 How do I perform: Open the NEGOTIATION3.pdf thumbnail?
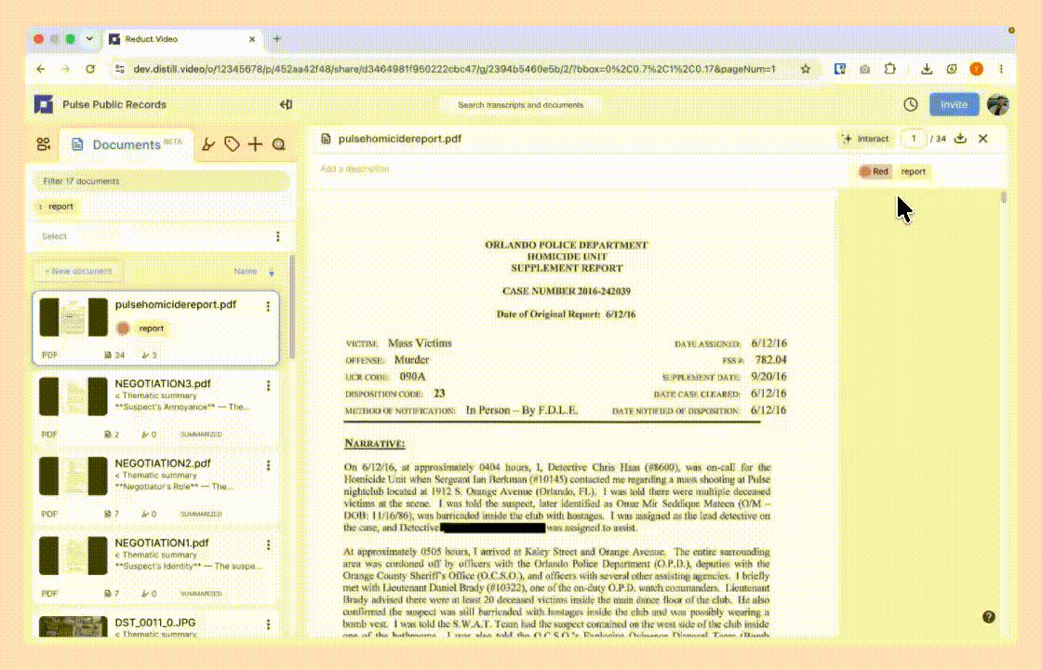click(73, 396)
